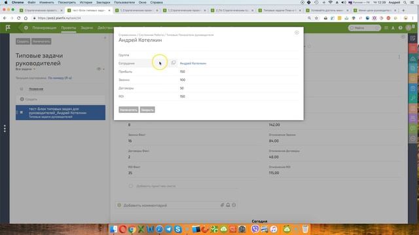The image size is (419, 235).
Task: Click the bottom gray icon in right sidebar
Action: (x=413, y=138)
